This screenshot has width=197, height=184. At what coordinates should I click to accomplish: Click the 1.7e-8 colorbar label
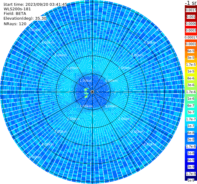(191, 146)
